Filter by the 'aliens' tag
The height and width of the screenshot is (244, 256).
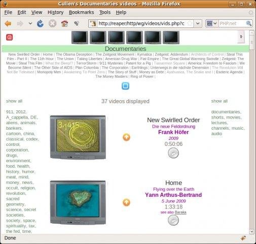[12, 123]
